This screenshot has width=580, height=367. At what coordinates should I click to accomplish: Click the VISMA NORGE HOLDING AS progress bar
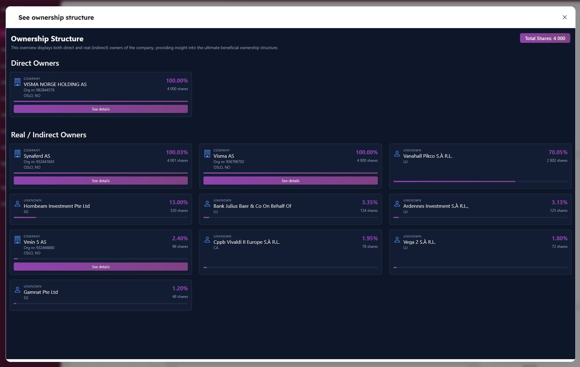101,101
